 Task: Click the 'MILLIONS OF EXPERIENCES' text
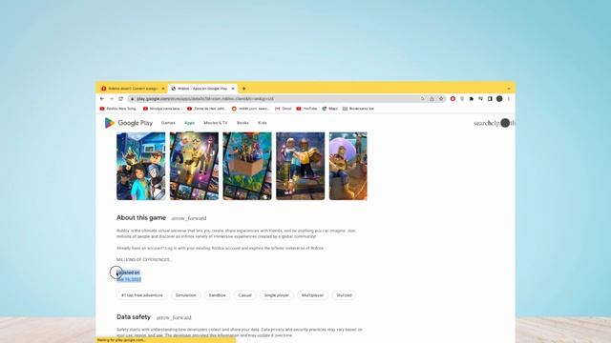144,259
